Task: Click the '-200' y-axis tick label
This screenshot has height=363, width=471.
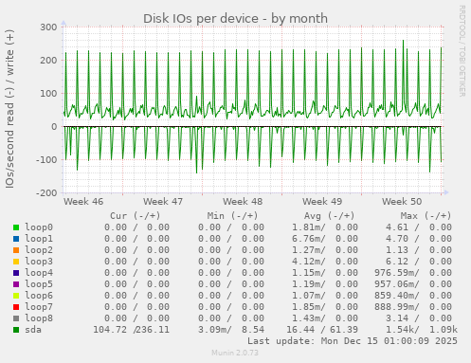Action: [x=46, y=192]
